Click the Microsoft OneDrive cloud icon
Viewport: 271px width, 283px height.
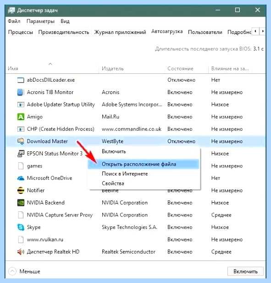point(21,178)
